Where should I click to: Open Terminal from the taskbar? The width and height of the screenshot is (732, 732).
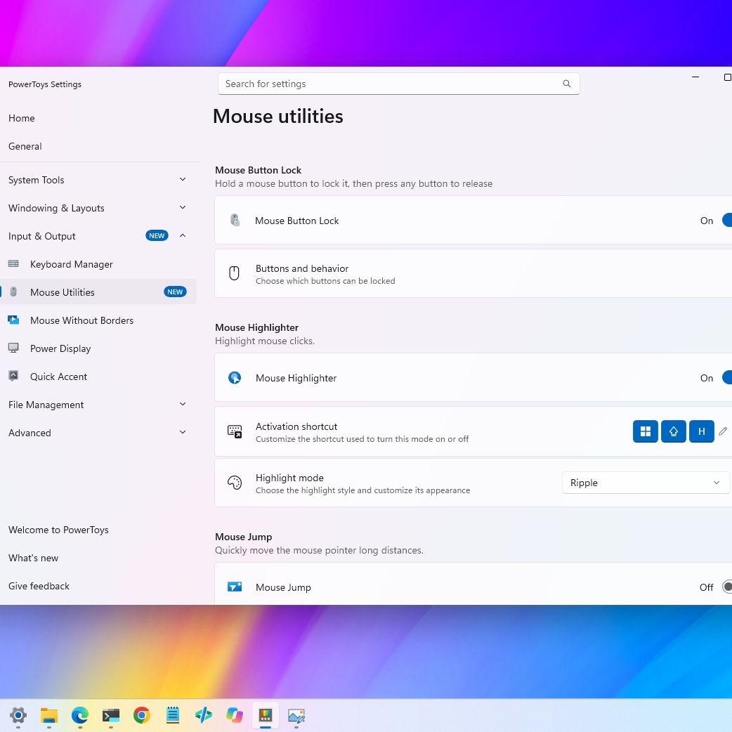point(110,715)
